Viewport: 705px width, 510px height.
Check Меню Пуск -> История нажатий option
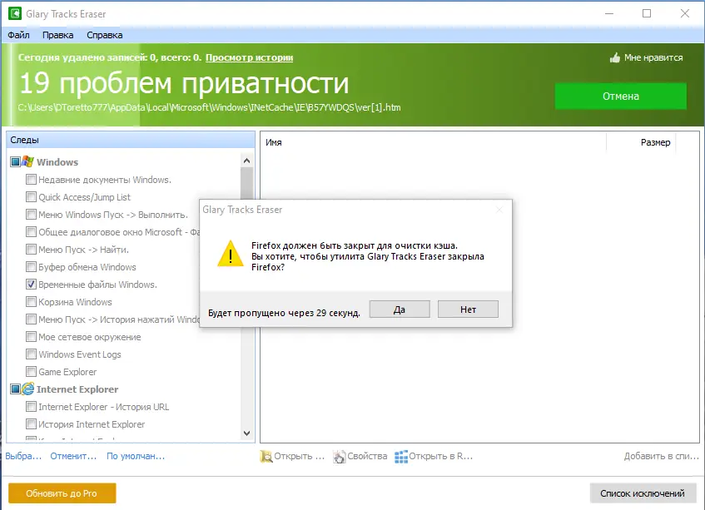31,319
